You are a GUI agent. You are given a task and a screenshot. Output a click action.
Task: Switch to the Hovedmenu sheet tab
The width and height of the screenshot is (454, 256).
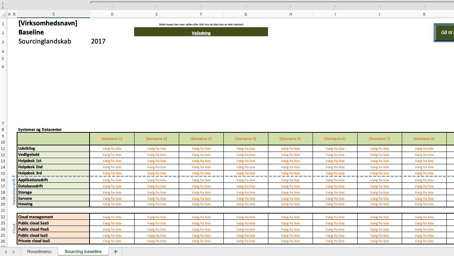39,252
